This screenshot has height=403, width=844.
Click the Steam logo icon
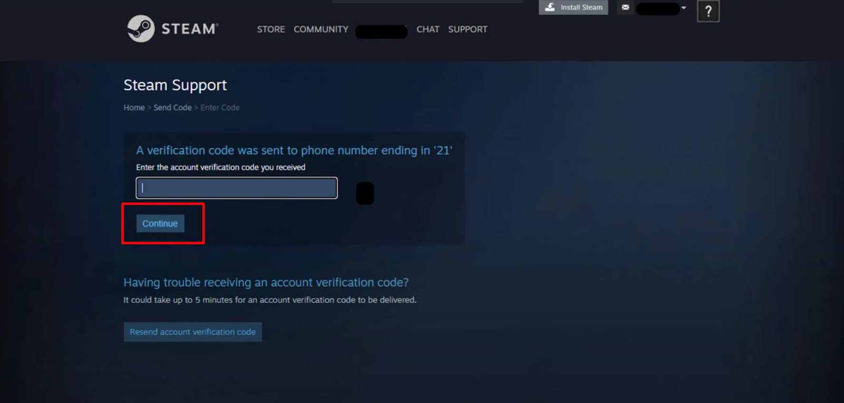tap(141, 28)
